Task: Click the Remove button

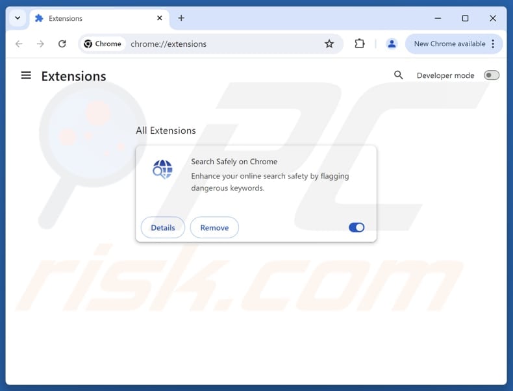Action: (214, 227)
